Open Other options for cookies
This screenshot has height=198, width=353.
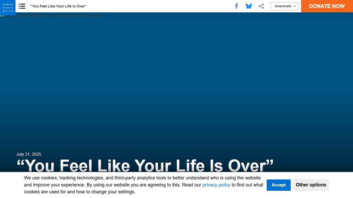pyautogui.click(x=311, y=185)
